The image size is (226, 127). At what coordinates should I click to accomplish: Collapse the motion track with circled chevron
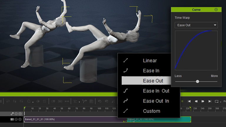[16, 119]
